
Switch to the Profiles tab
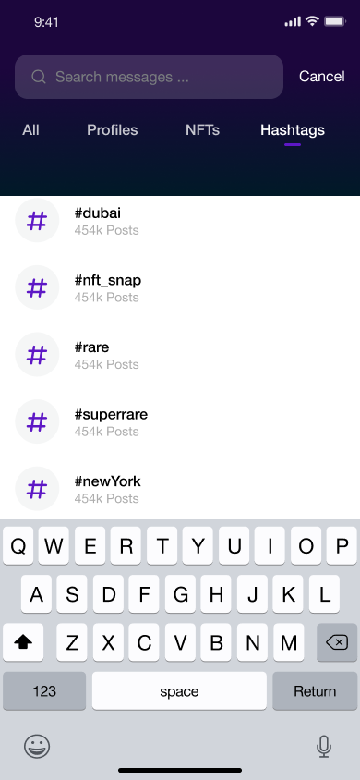[113, 130]
